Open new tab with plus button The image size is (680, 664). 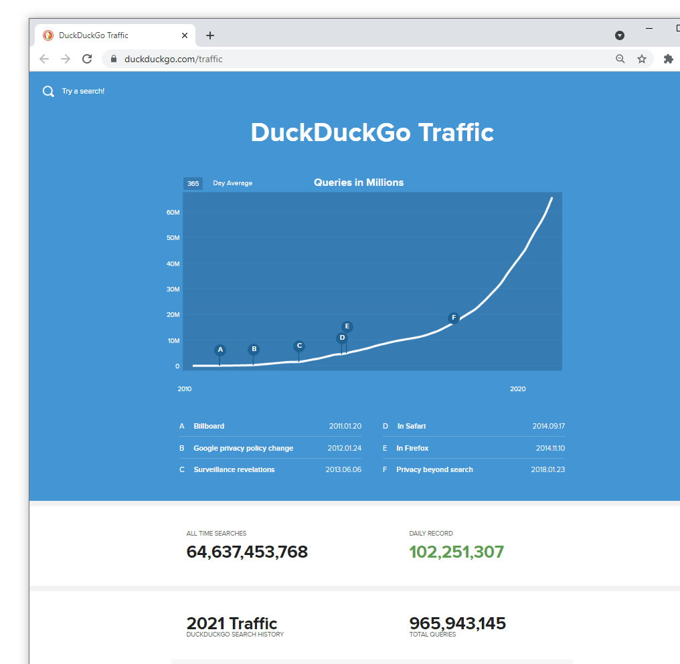click(x=210, y=35)
